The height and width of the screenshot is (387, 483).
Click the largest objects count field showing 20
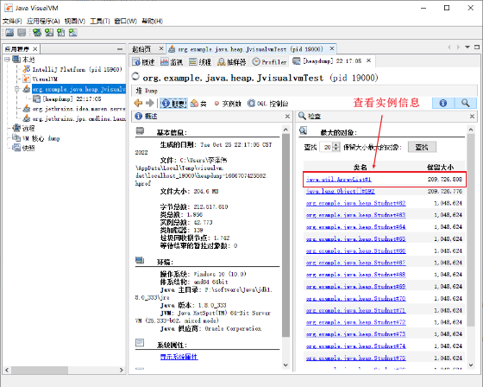coord(327,147)
